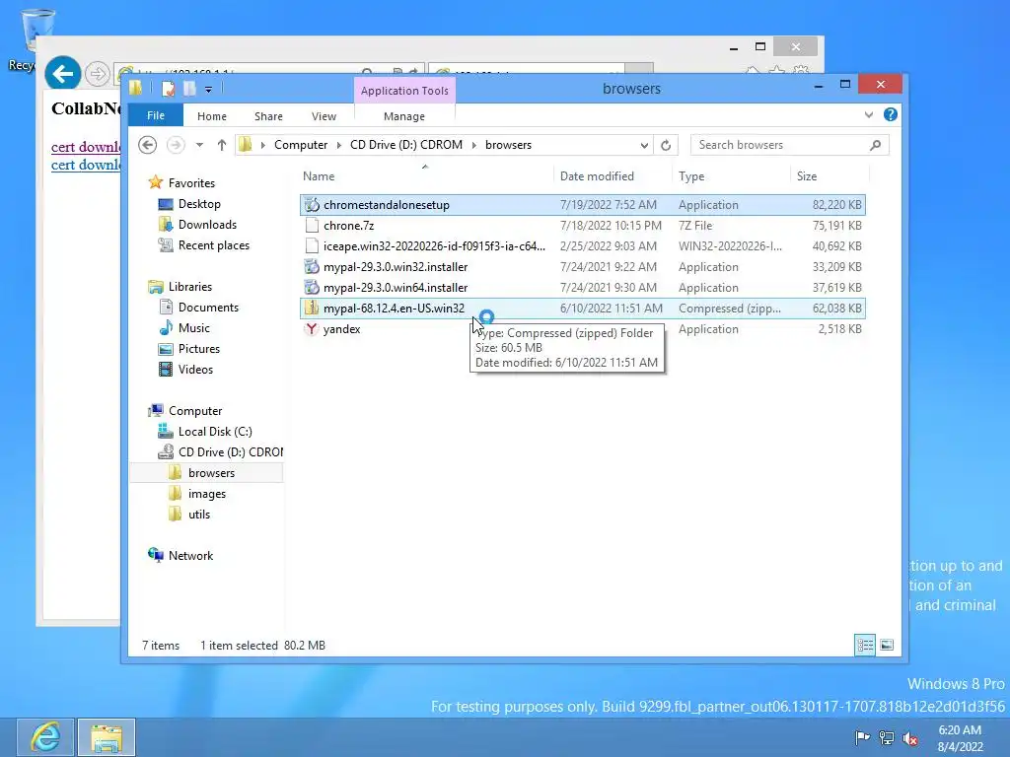The image size is (1010, 757).
Task: Select the browsers folder in tree
Action: [211, 472]
